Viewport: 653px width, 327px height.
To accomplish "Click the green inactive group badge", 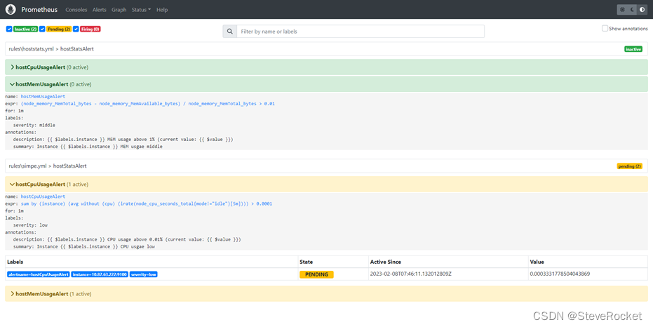I will [633, 49].
